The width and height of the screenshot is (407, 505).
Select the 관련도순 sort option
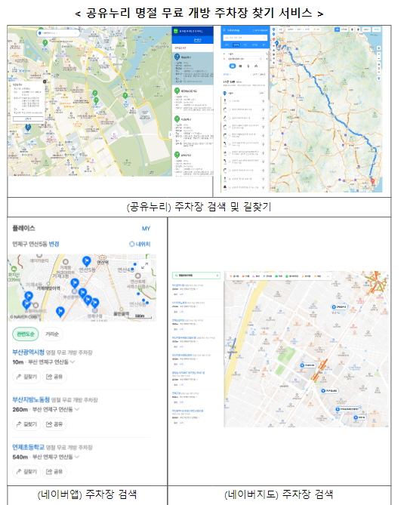[x=26, y=334]
